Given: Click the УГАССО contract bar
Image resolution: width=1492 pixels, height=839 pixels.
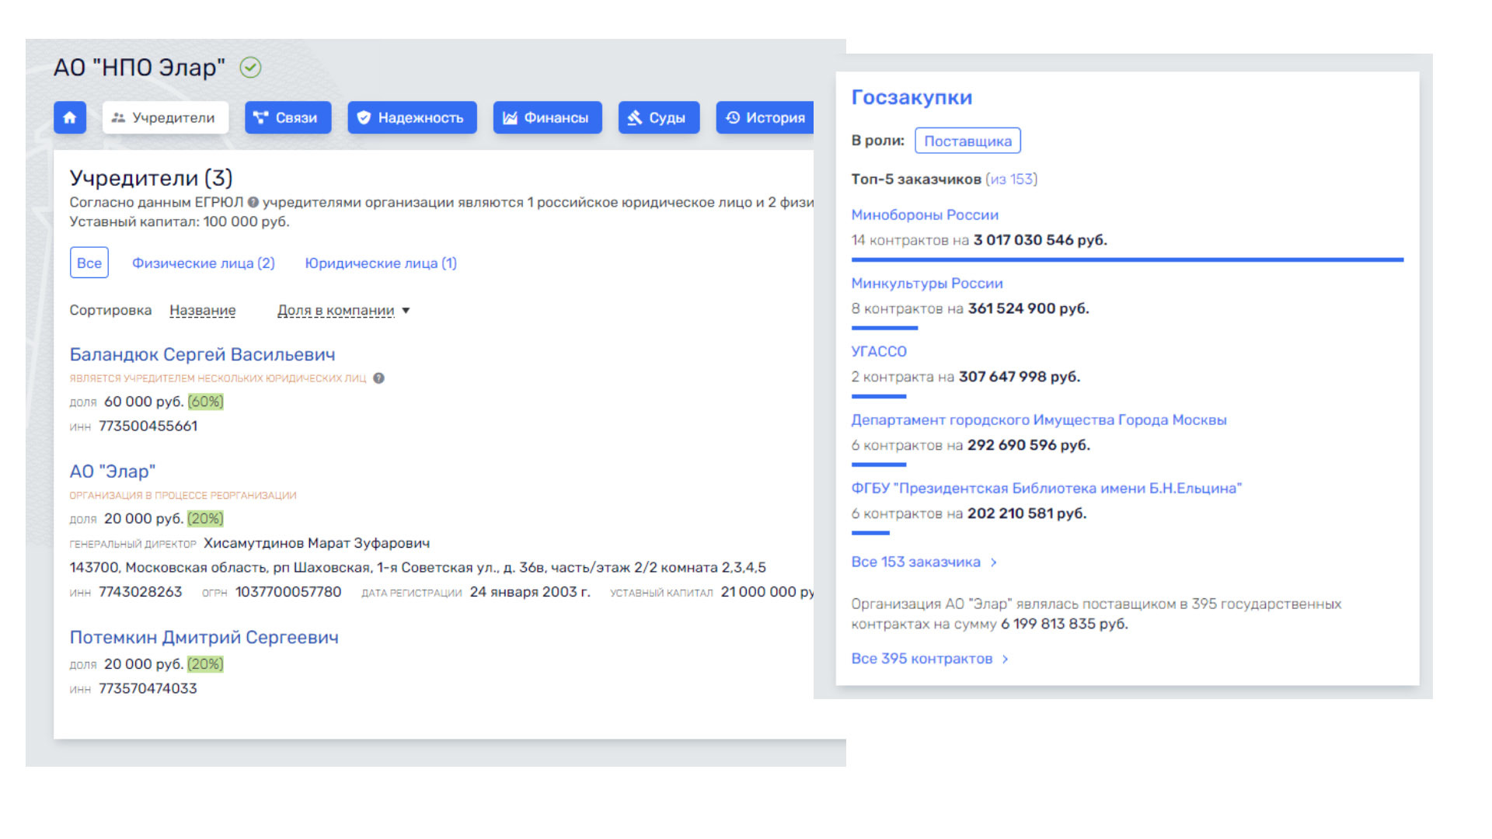Looking at the screenshot, I should click(x=879, y=397).
